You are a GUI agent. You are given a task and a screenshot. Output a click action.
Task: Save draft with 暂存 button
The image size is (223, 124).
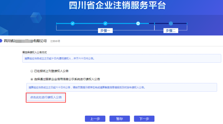point(120,119)
